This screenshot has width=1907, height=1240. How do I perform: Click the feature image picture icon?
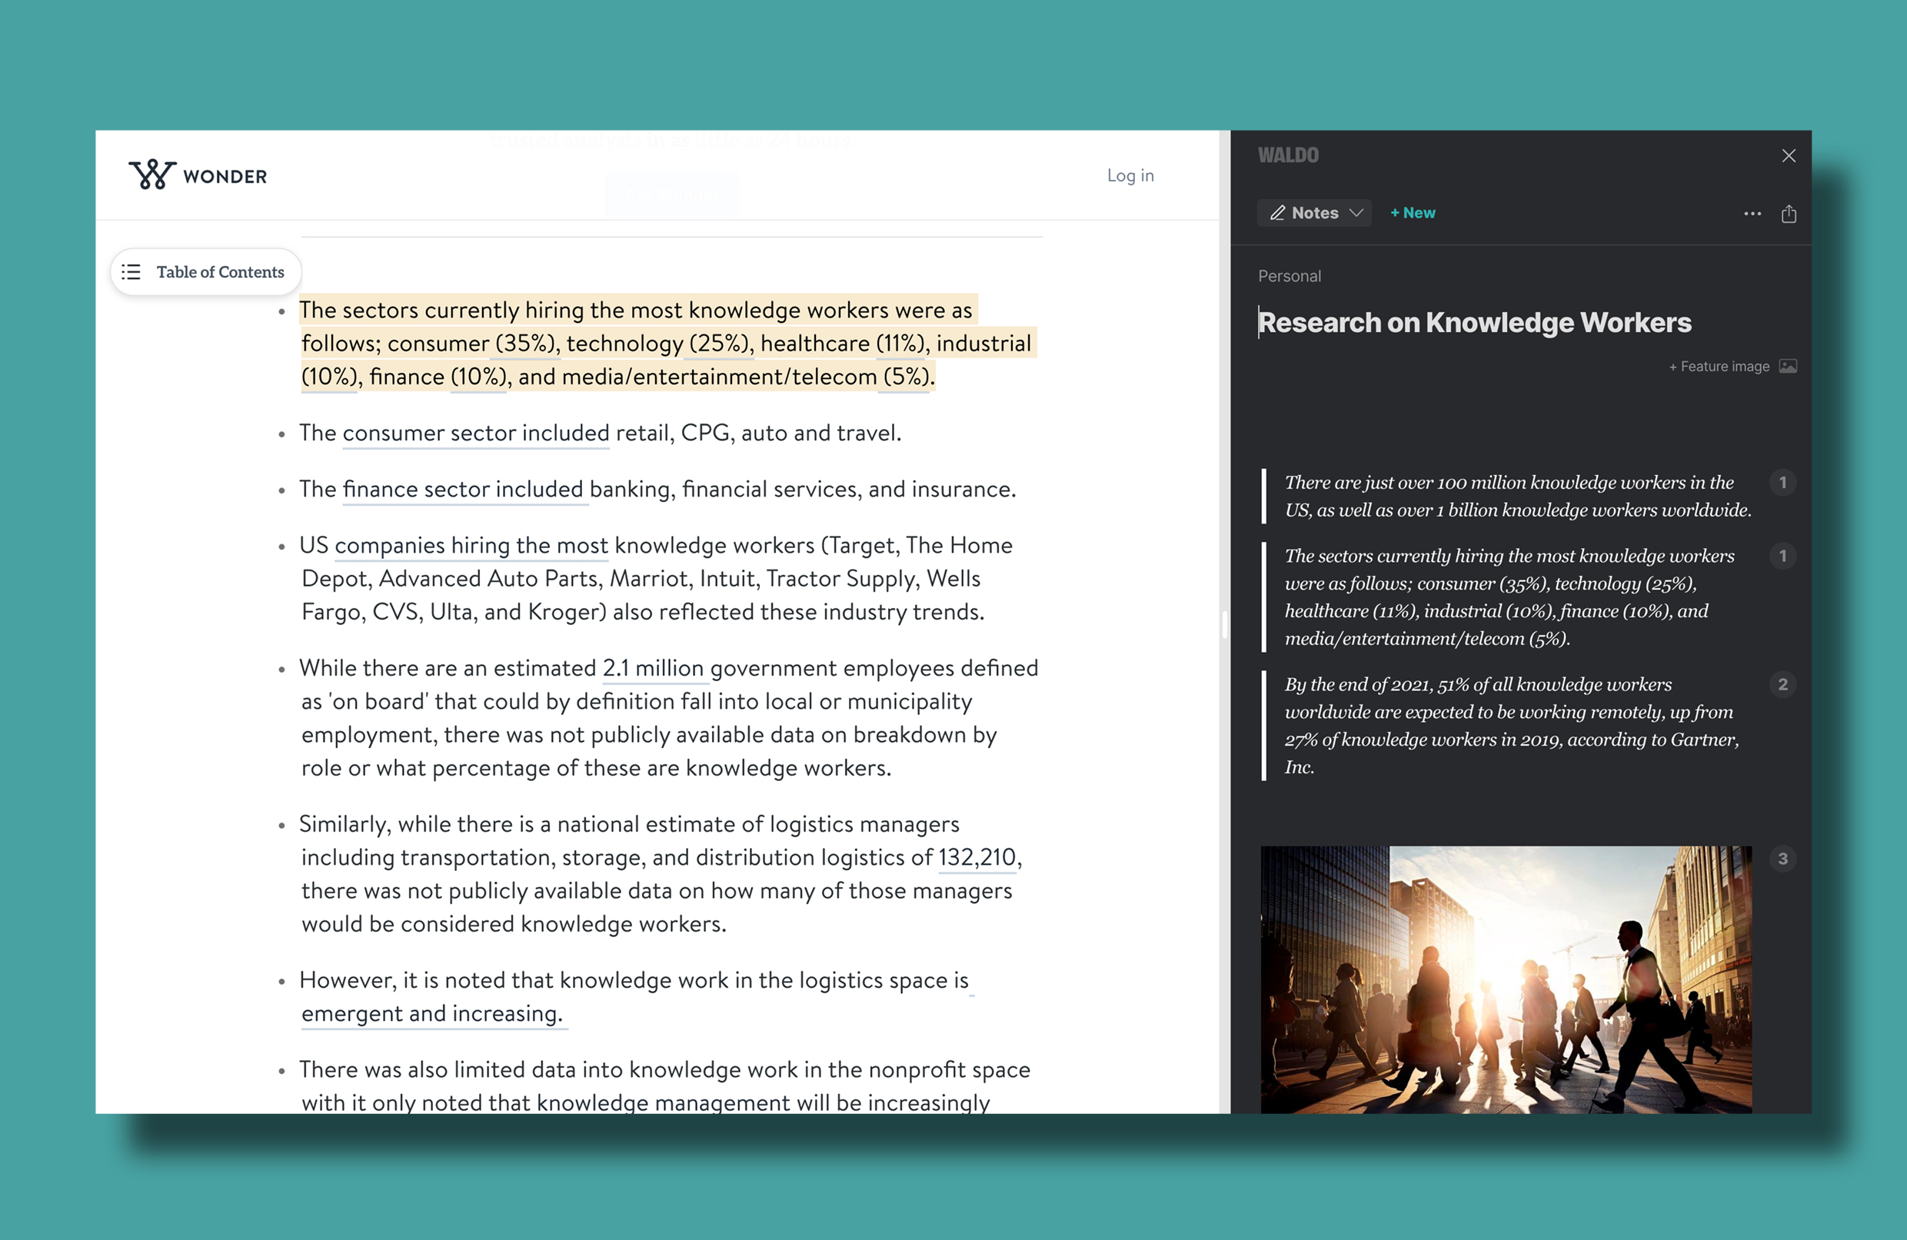(x=1788, y=366)
